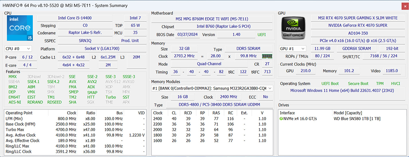Click the CR 2T value
This screenshot has width=409, height=157.
click(x=267, y=64)
